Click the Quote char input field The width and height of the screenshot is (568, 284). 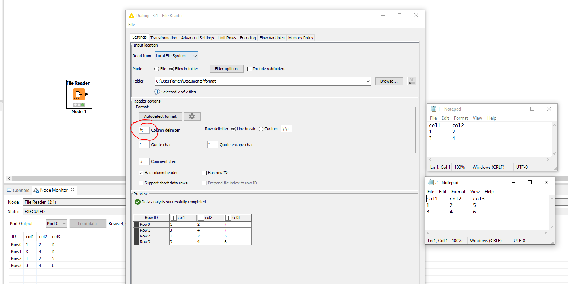[144, 145]
